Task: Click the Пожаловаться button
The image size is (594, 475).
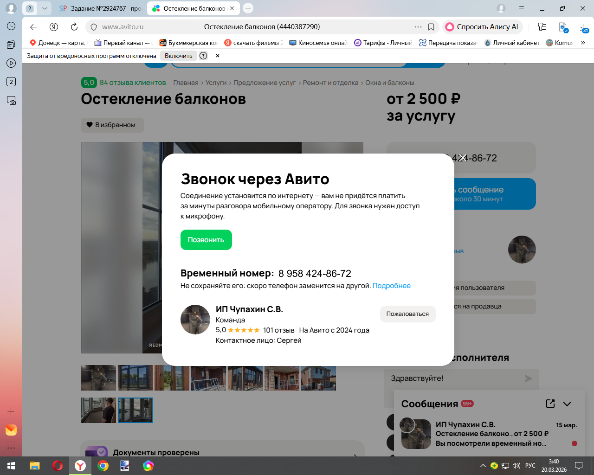Action: point(407,314)
